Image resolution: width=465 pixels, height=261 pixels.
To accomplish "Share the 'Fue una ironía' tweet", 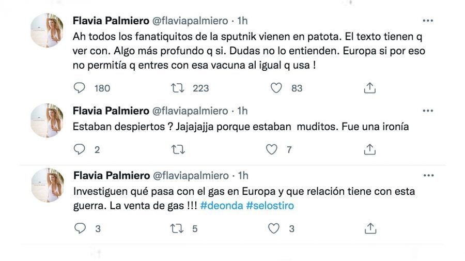I will (x=369, y=149).
